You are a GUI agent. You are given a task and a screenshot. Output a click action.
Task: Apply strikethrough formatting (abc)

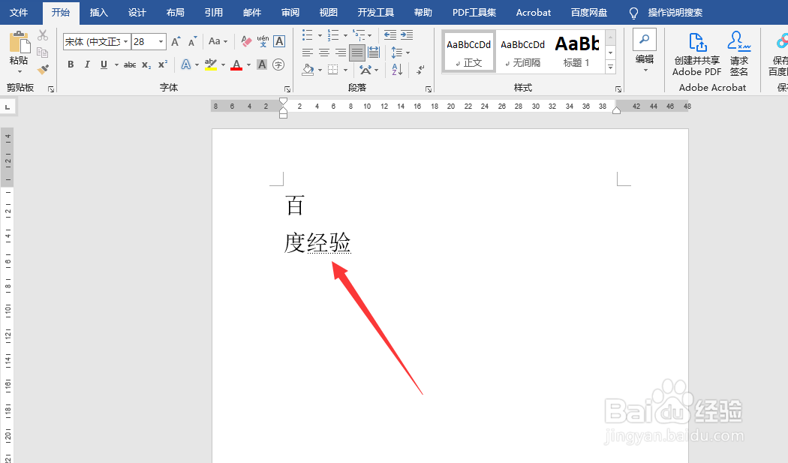[x=130, y=65]
